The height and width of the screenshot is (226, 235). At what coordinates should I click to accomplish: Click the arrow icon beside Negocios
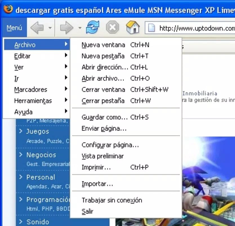point(21,155)
